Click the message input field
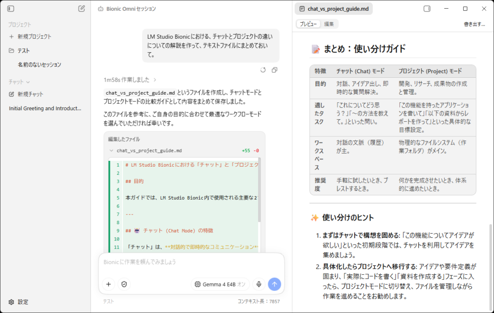494x313 pixels. [191, 262]
